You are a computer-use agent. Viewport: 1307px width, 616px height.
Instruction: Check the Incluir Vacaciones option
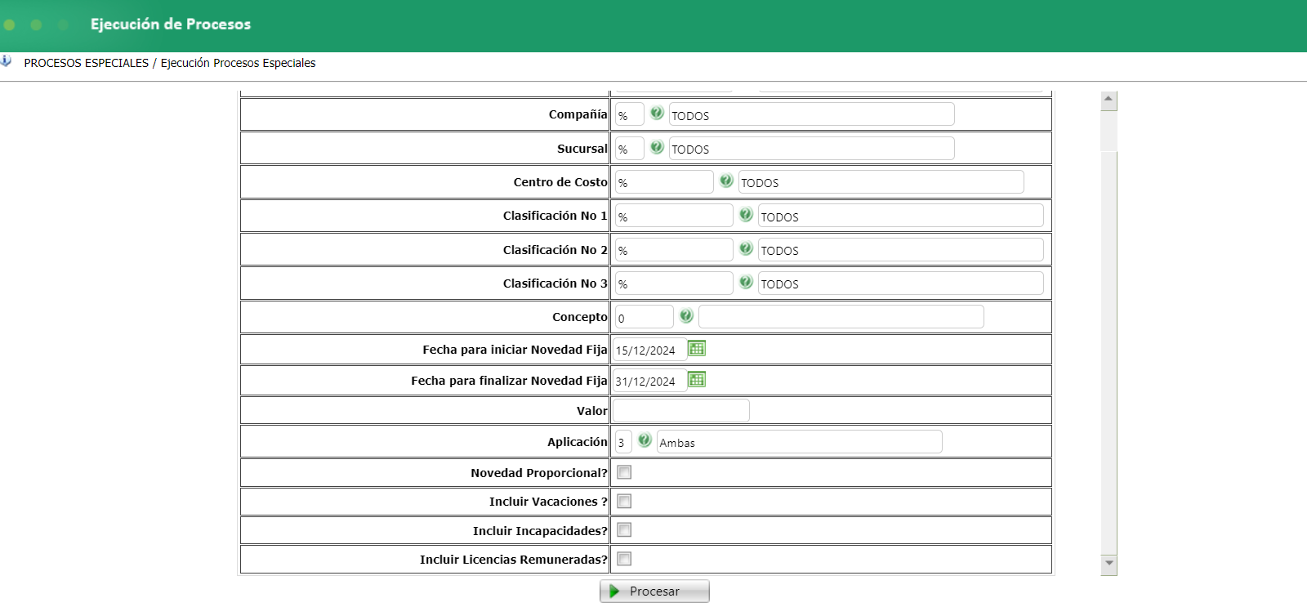pos(624,501)
